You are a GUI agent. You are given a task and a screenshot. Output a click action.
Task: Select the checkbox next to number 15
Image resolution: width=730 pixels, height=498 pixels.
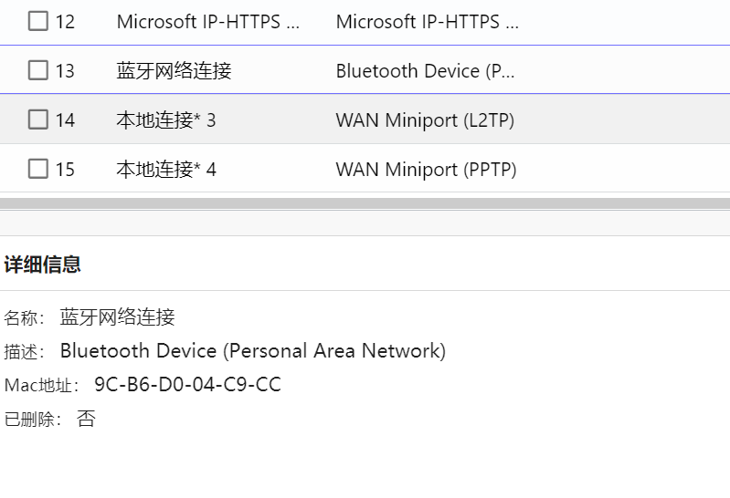pos(37,169)
